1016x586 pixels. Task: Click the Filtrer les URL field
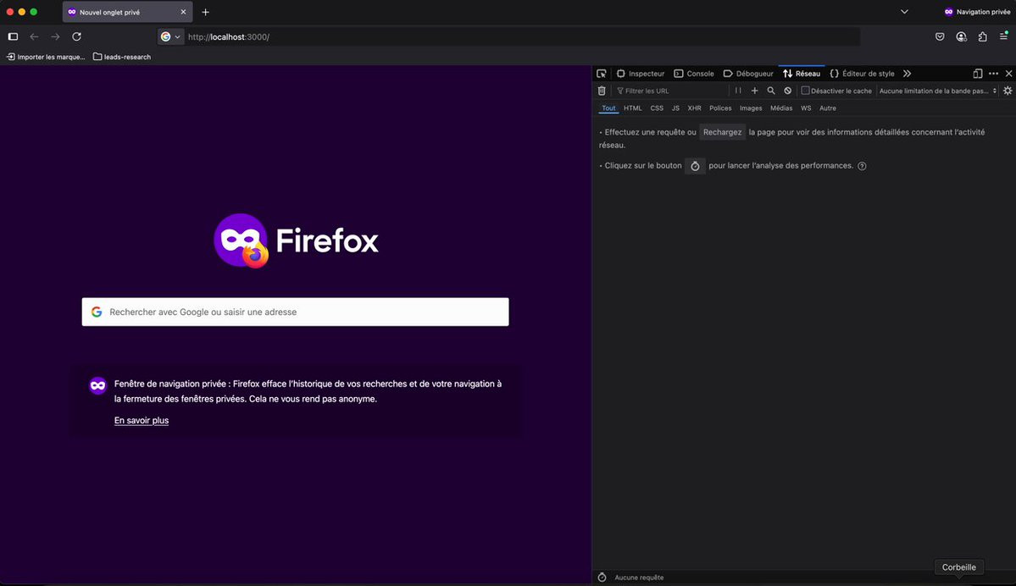(x=670, y=91)
